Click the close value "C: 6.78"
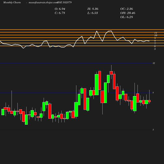Image resolution: width=164 pixels, height=164 pixels. click(60, 13)
